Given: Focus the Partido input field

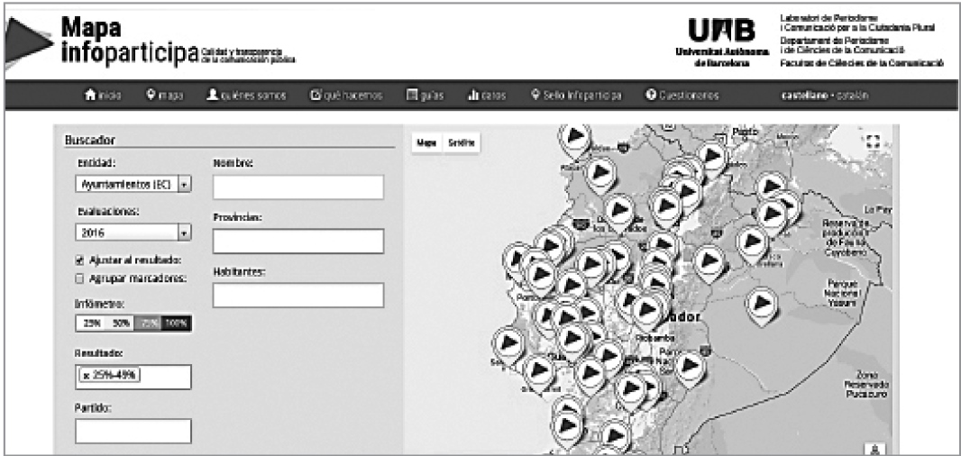Looking at the screenshot, I should [133, 431].
